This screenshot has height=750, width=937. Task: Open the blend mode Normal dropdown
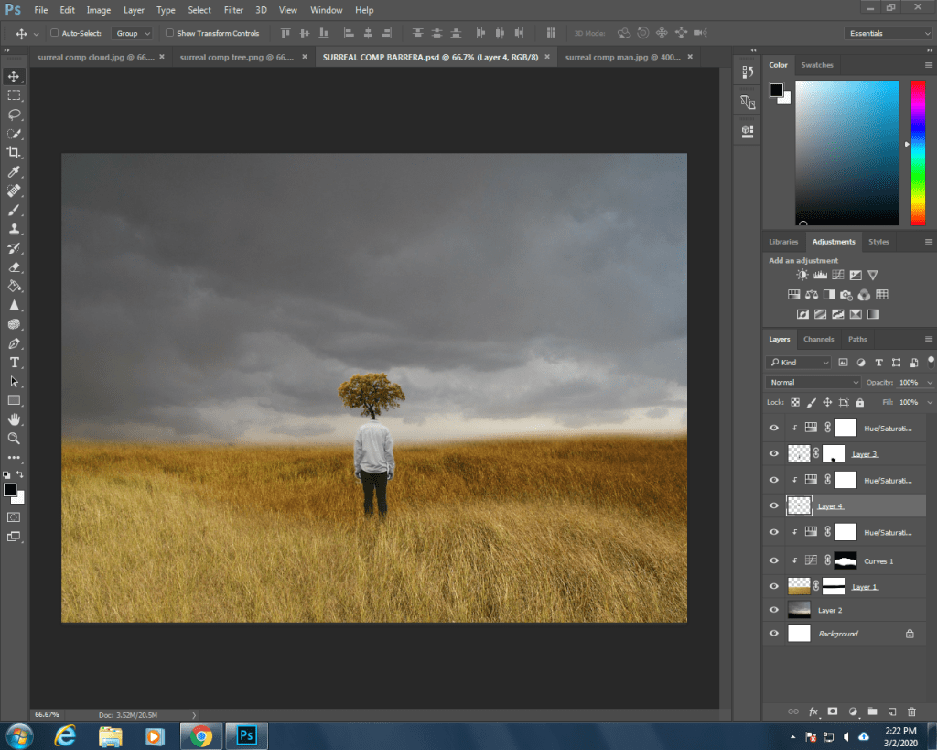pos(813,382)
